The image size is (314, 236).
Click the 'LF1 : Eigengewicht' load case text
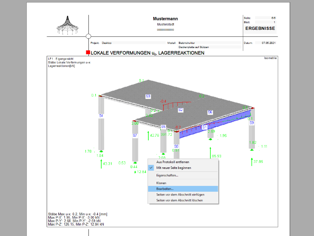pyautogui.click(x=61, y=59)
